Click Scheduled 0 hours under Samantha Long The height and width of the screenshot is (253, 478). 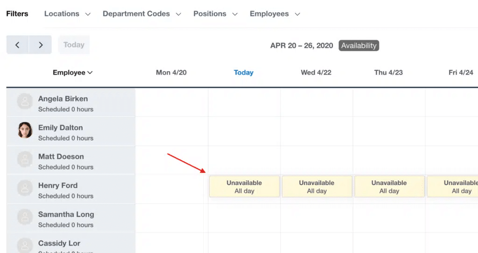(66, 225)
